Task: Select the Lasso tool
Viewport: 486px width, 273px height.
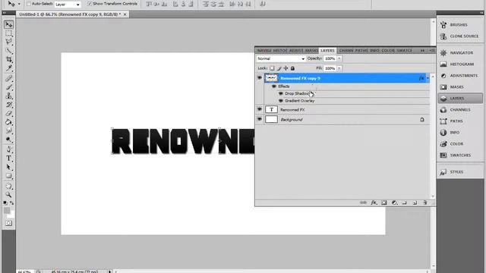Action: tap(8, 42)
